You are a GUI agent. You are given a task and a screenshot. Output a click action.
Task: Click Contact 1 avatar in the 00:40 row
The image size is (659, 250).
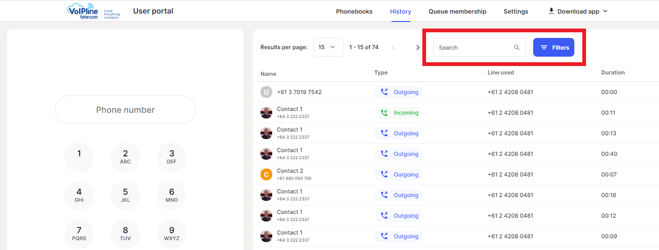(x=266, y=154)
